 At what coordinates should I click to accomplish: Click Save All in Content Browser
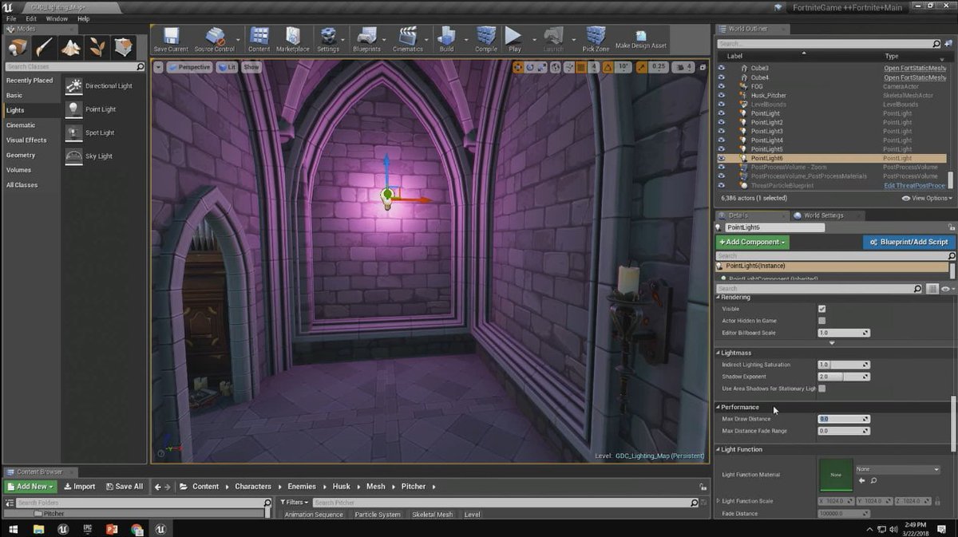pyautogui.click(x=123, y=486)
